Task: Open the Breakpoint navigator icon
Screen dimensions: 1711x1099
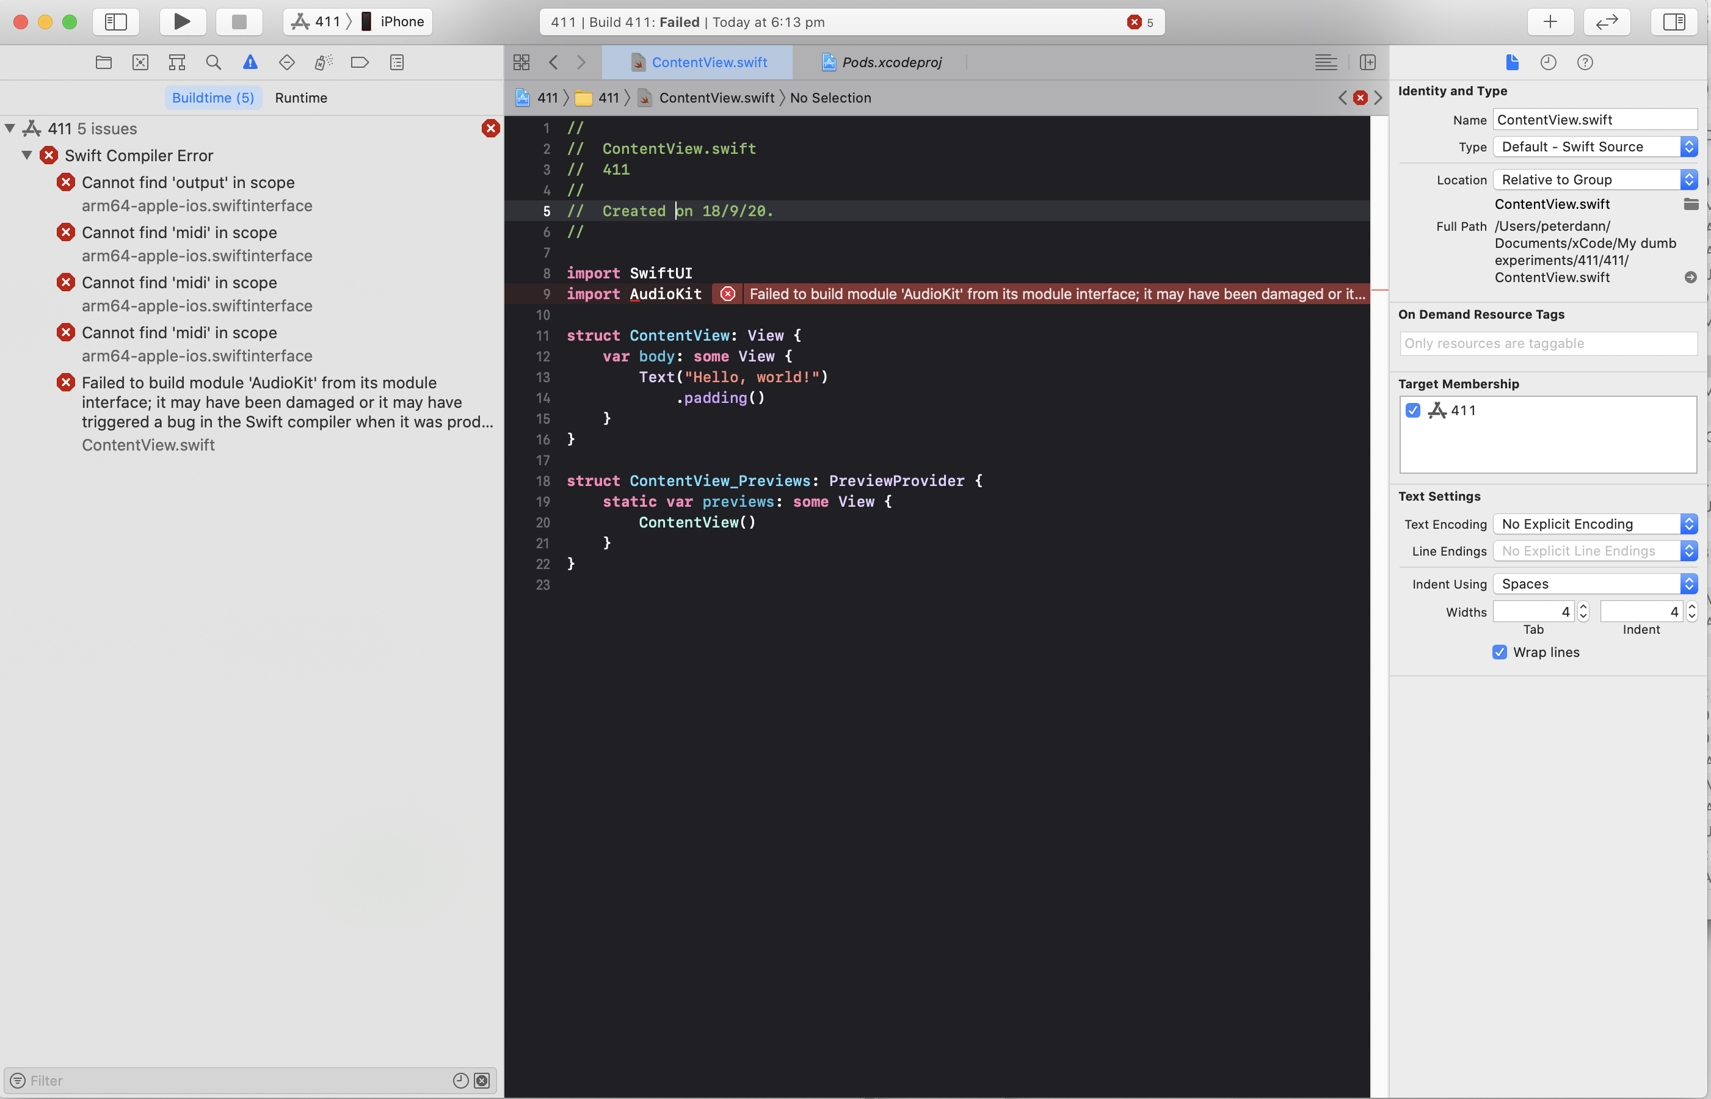Action: [x=360, y=62]
